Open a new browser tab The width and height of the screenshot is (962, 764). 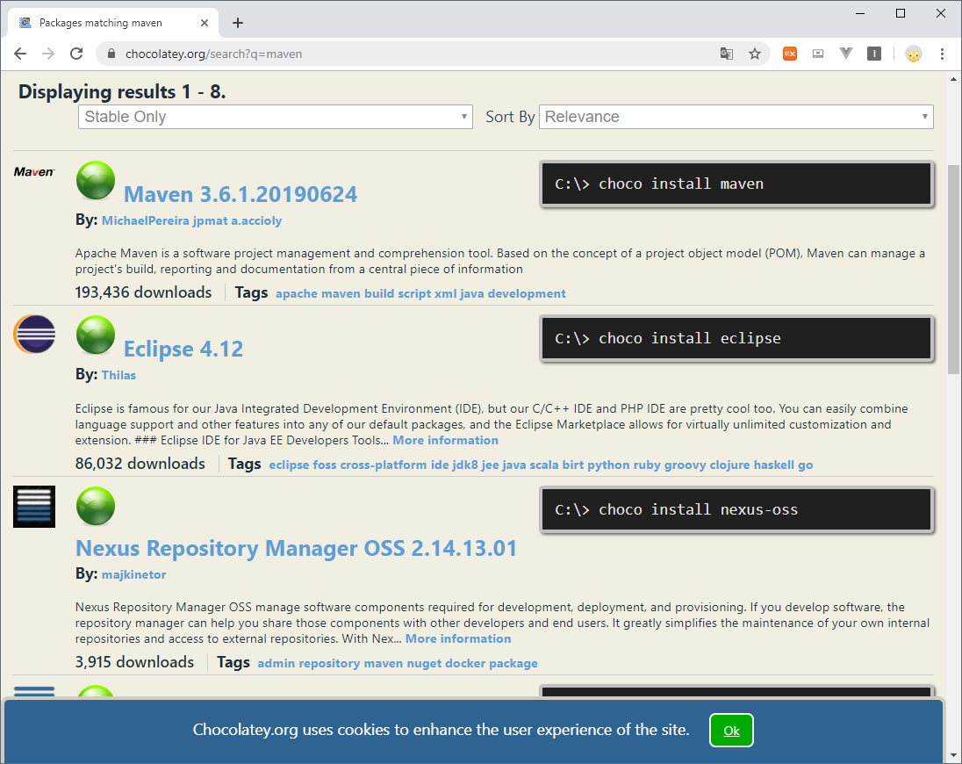[238, 23]
